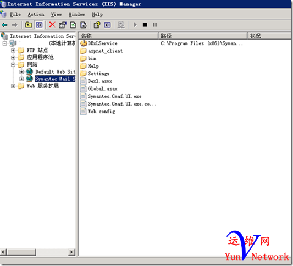Click the Back arrow toolbar icon
Screen dimensions: 293x266
(x=4, y=25)
